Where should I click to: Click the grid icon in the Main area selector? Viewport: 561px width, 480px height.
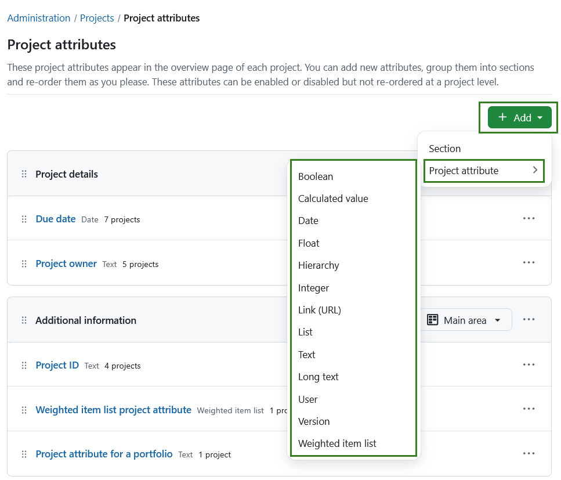point(433,319)
